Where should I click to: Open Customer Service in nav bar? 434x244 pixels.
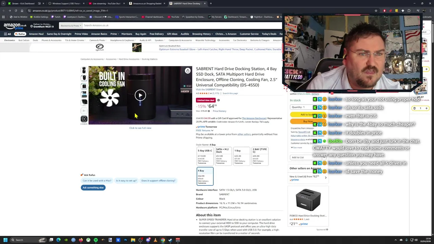pyautogui.click(x=249, y=34)
